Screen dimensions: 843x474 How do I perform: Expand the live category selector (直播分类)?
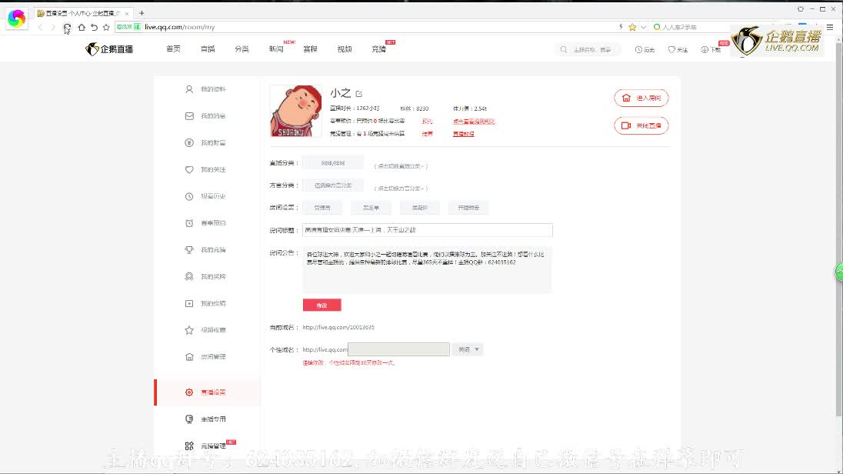pos(332,163)
